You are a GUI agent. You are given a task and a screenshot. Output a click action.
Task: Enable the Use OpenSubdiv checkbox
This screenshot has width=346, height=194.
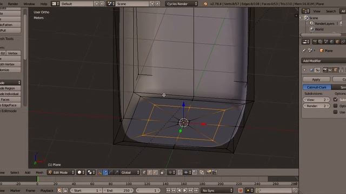[335, 112]
